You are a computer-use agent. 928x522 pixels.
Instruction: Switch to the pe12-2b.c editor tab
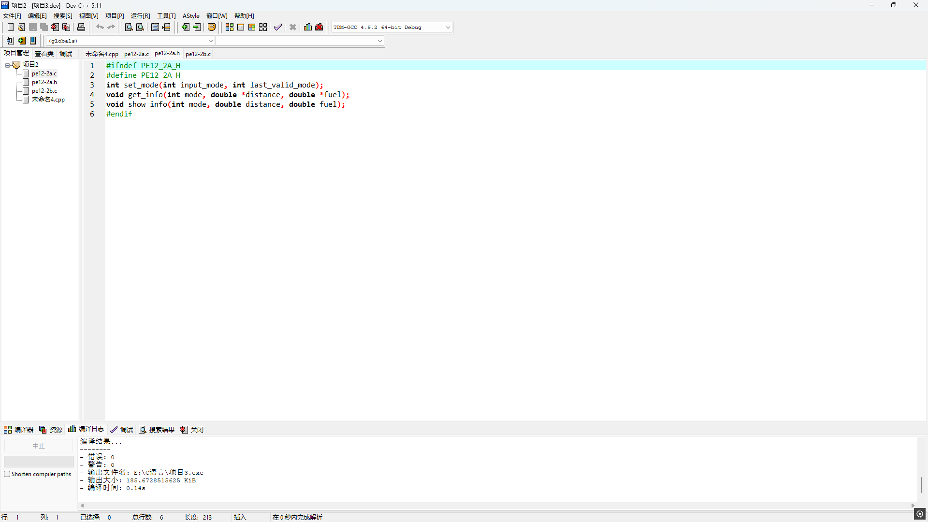pos(198,54)
